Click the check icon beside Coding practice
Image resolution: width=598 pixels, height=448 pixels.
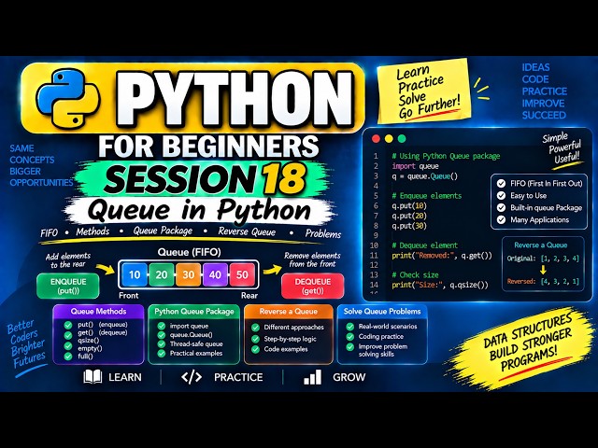pos(349,337)
